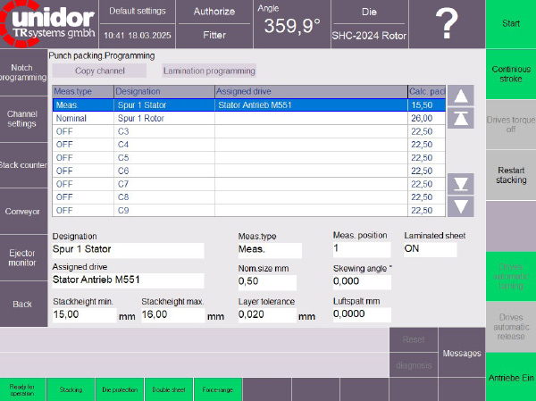
Task: Click the Designation field Spur 1 Stator
Action: tap(128, 250)
